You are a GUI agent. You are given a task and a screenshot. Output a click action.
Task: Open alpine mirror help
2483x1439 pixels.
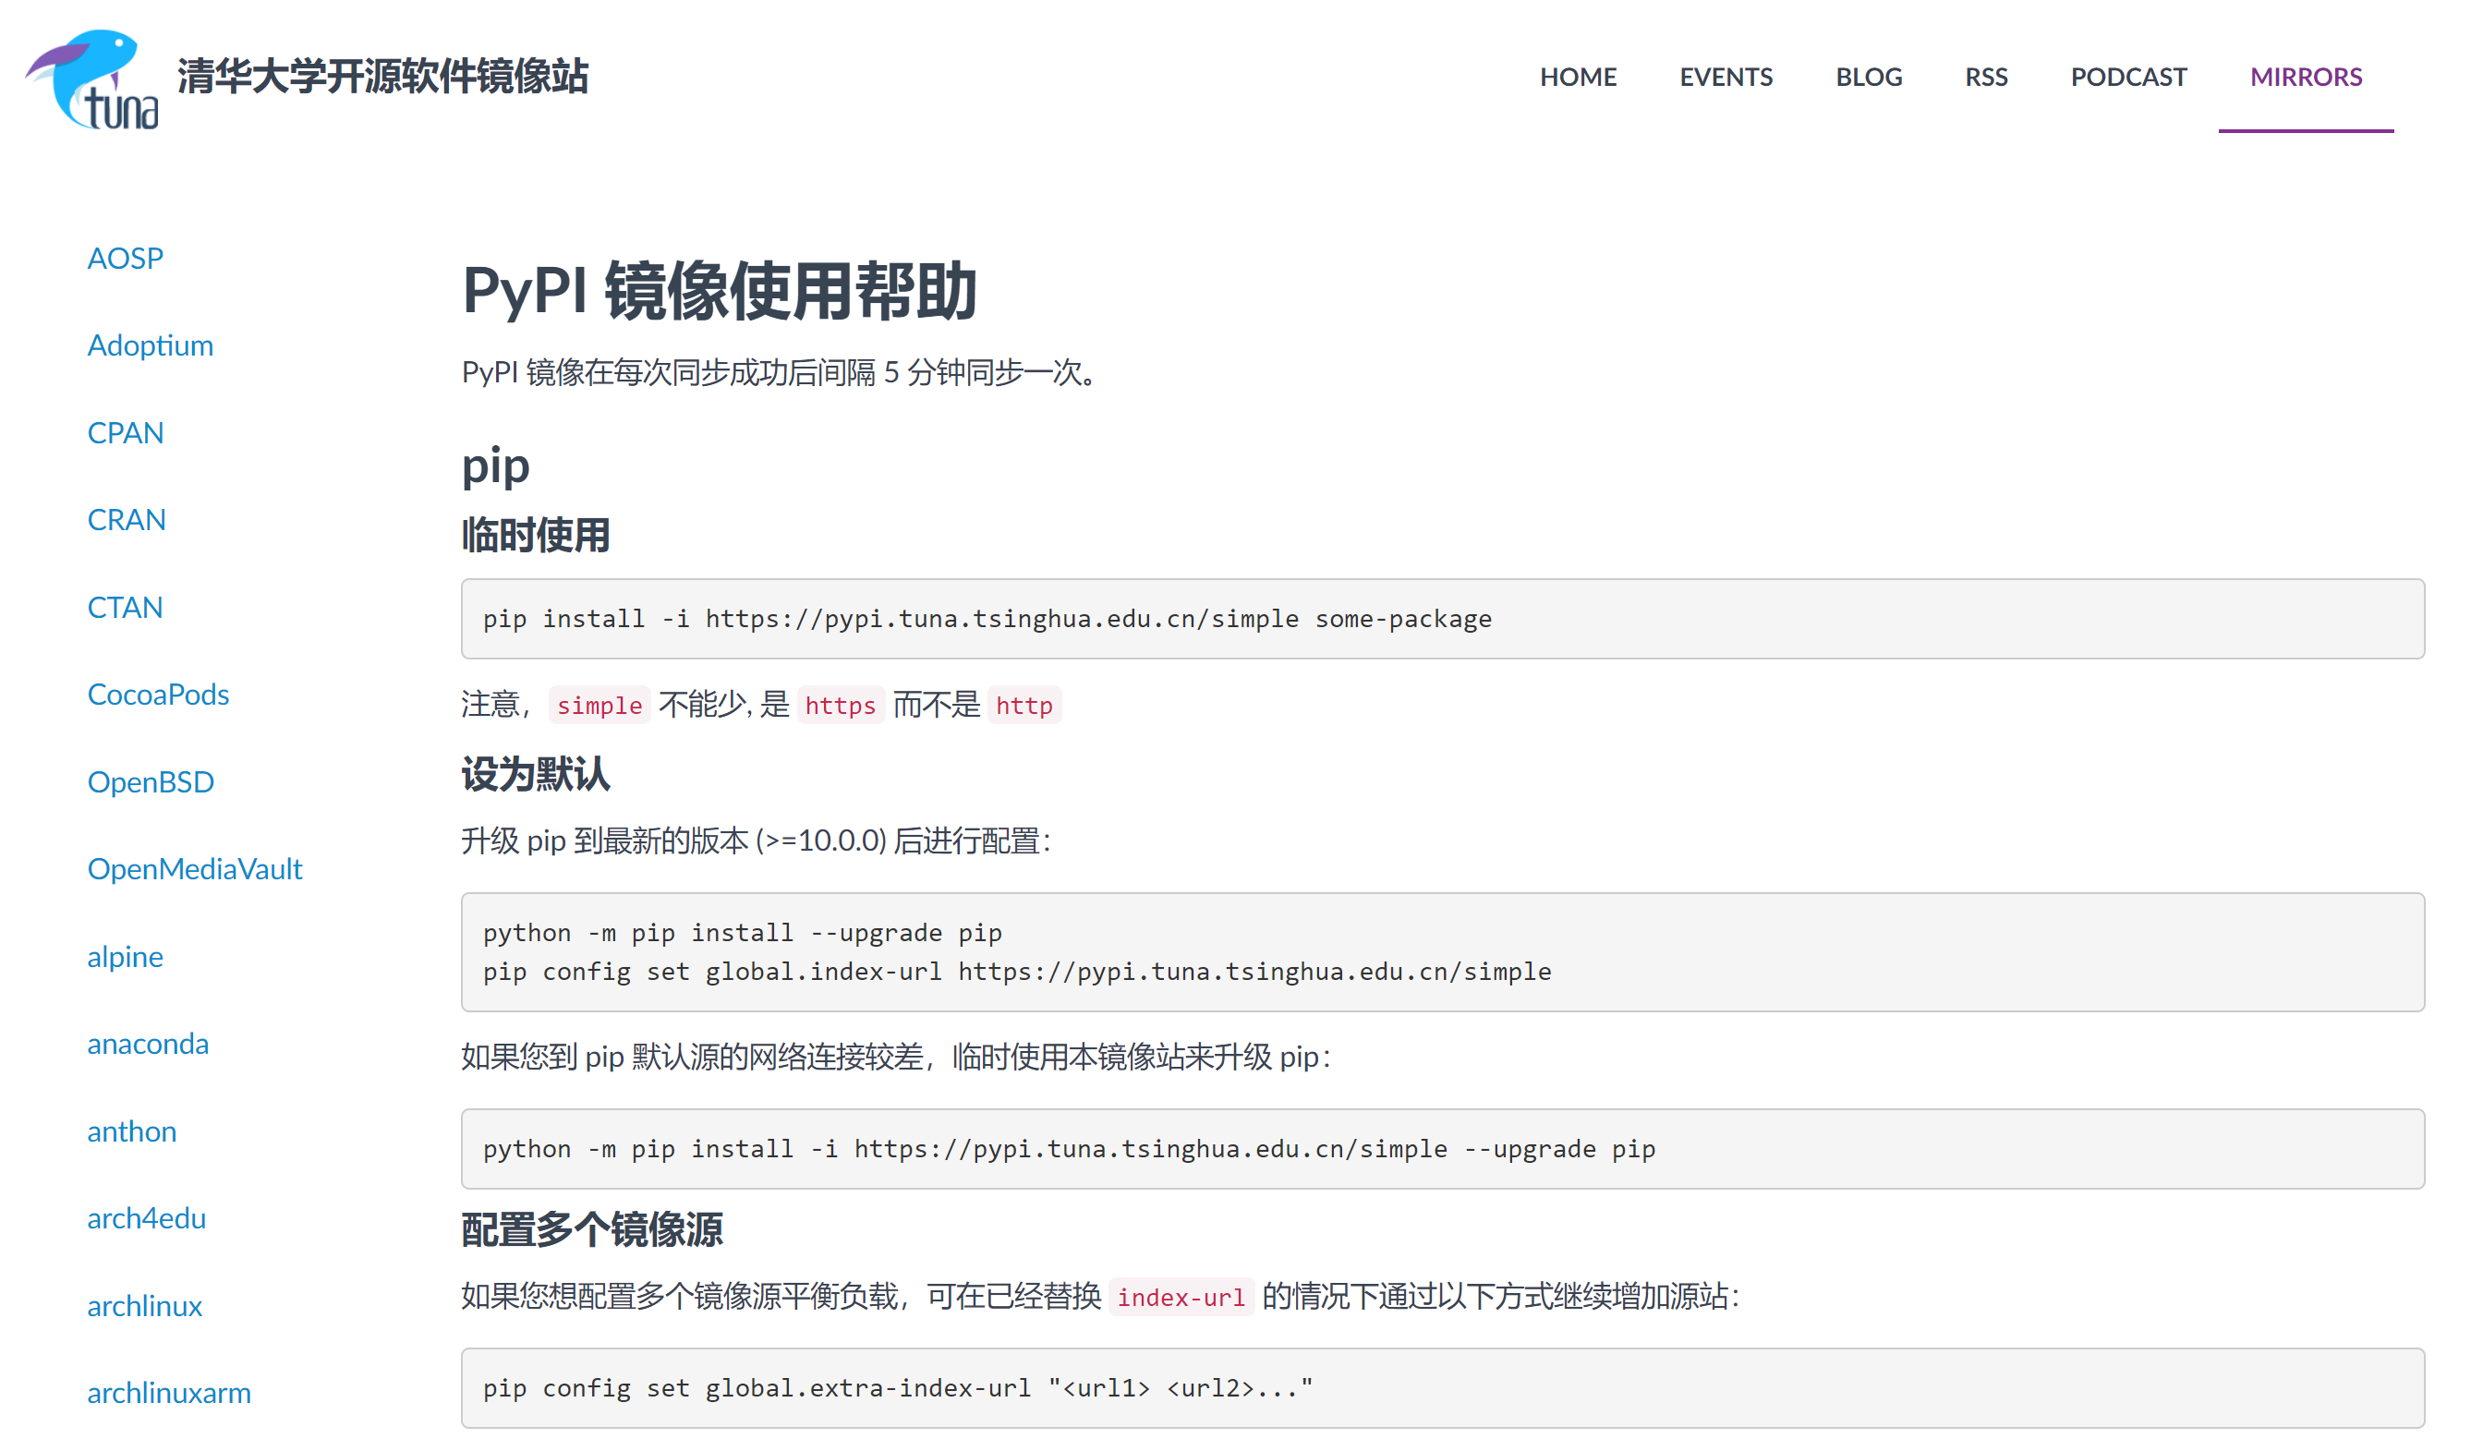pos(125,956)
